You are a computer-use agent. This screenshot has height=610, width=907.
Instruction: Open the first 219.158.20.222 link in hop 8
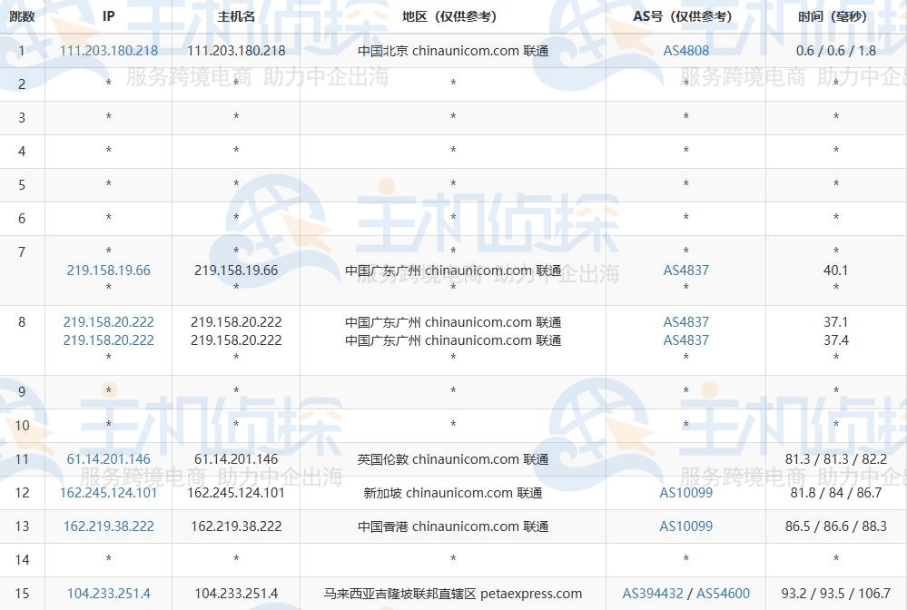108,321
